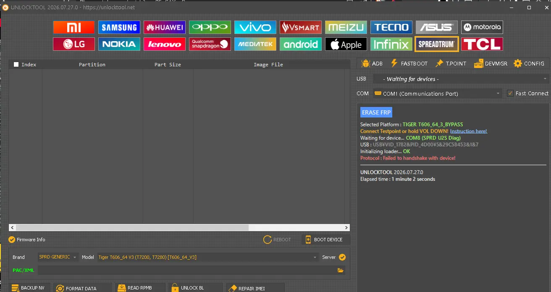
Task: Choose the Nokia brand logo
Action: 119,44
